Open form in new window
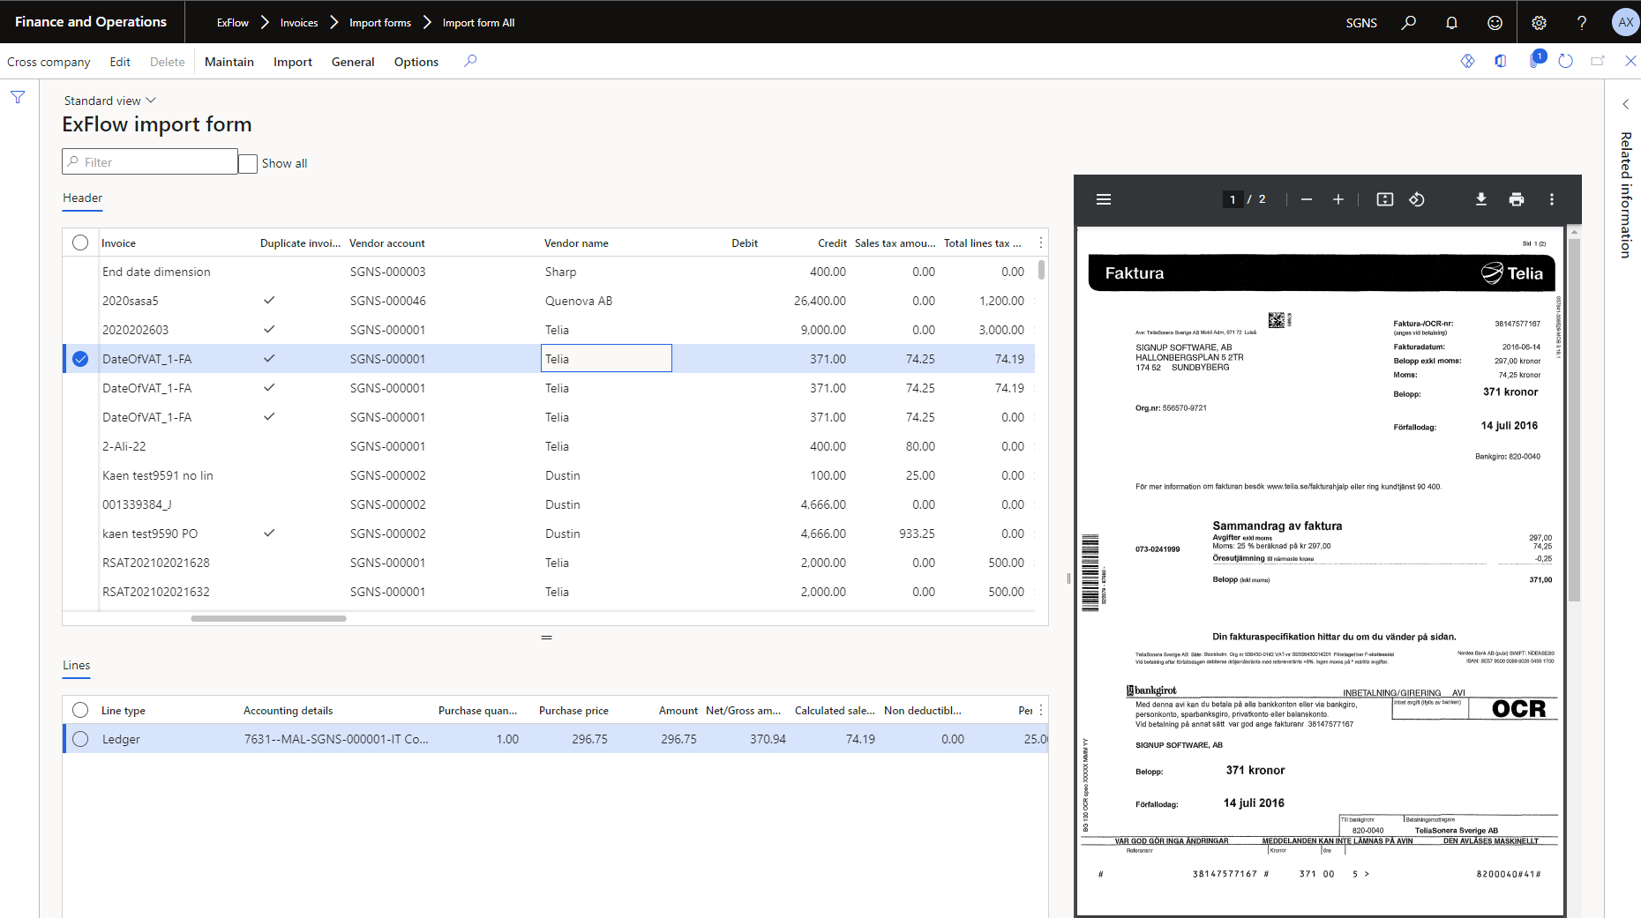 point(1598,61)
